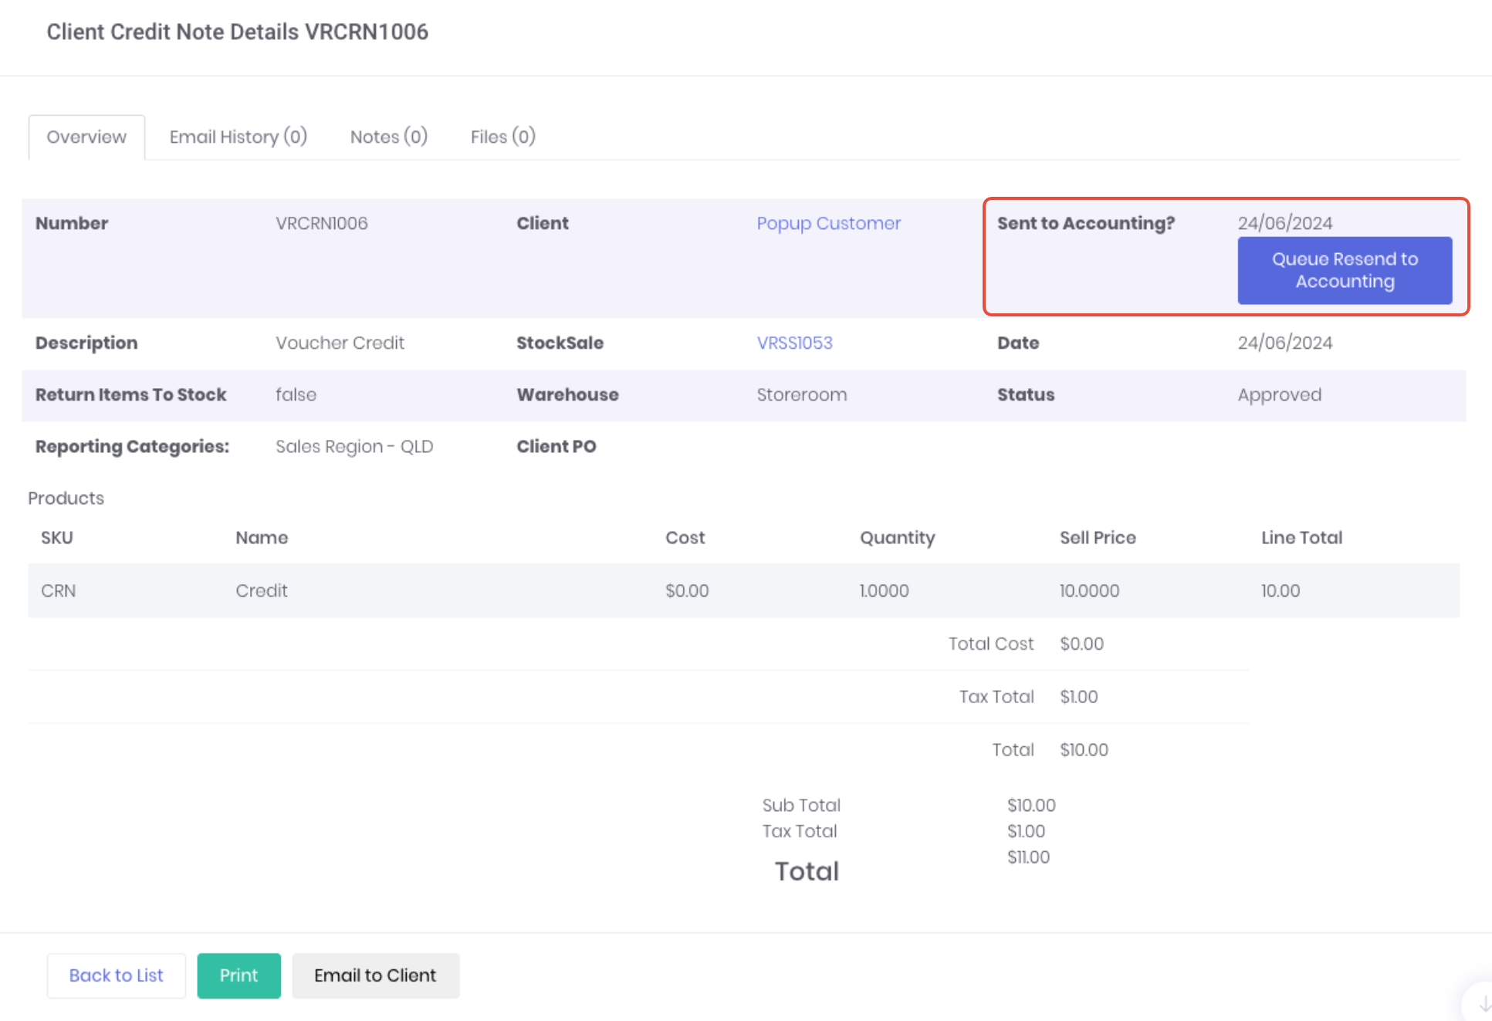The height and width of the screenshot is (1021, 1492).
Task: Click the Name column header
Action: click(x=262, y=538)
